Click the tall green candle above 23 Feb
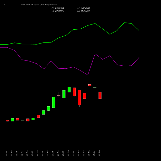This screenshot has height=161, width=161. pos(54,102)
